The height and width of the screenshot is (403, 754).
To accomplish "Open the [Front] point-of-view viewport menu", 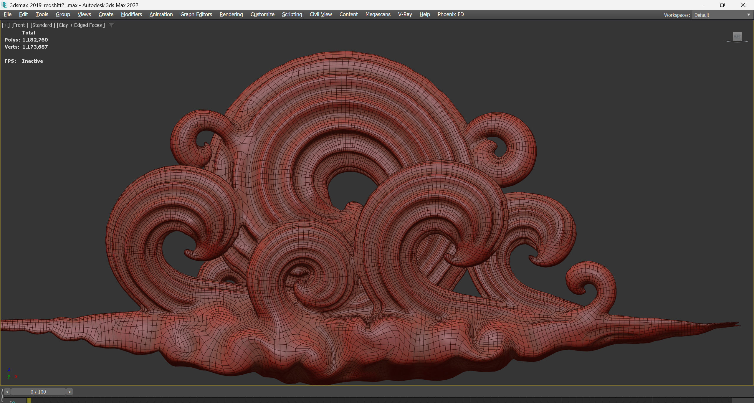I will tap(19, 25).
